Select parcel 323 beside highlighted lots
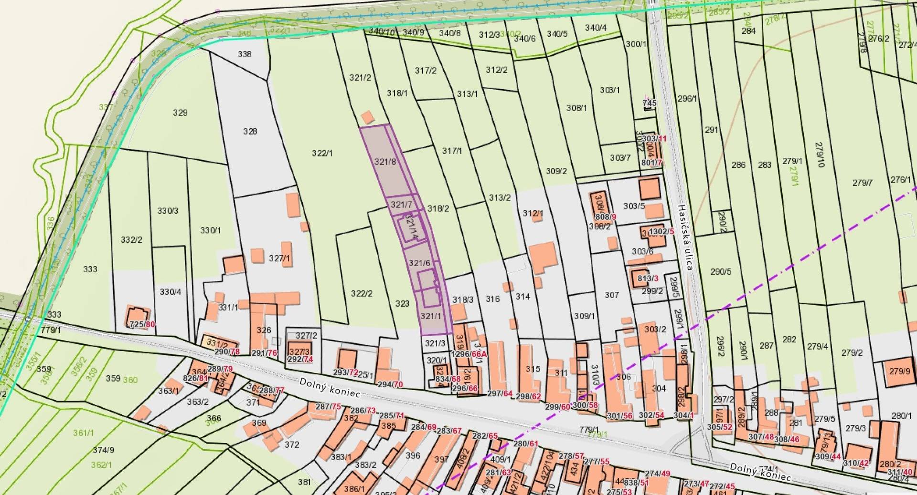 402,303
